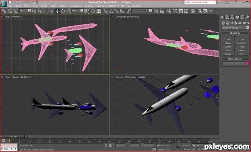Open Select by Name dialog
Screen dimensions: 251x152
[x=40, y=11]
